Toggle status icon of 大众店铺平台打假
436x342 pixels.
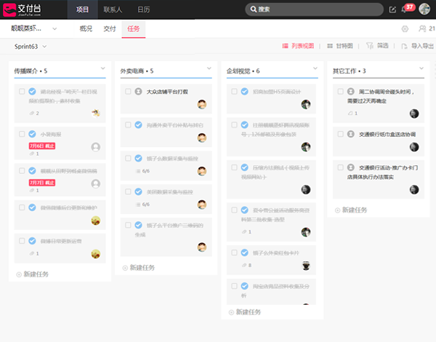(138, 92)
